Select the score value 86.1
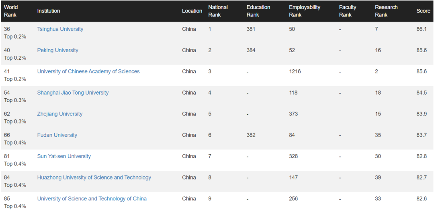 [422, 29]
